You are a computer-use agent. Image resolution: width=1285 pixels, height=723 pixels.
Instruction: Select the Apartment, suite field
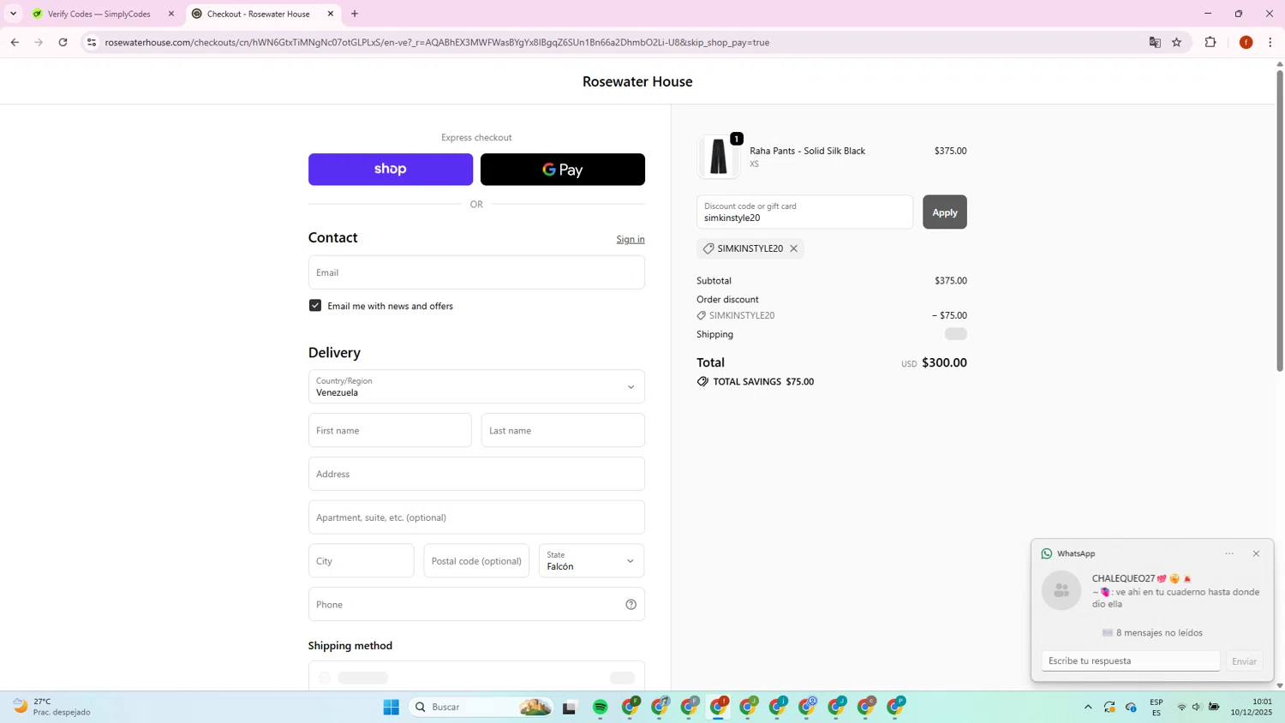pyautogui.click(x=476, y=517)
